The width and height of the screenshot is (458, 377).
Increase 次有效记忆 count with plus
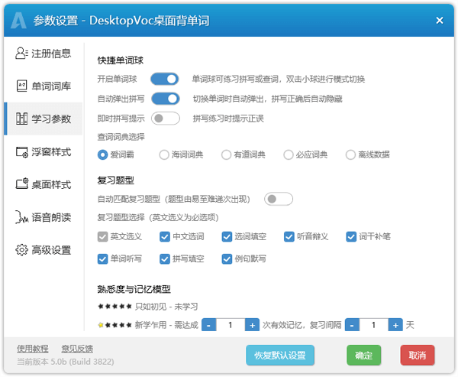click(x=252, y=325)
